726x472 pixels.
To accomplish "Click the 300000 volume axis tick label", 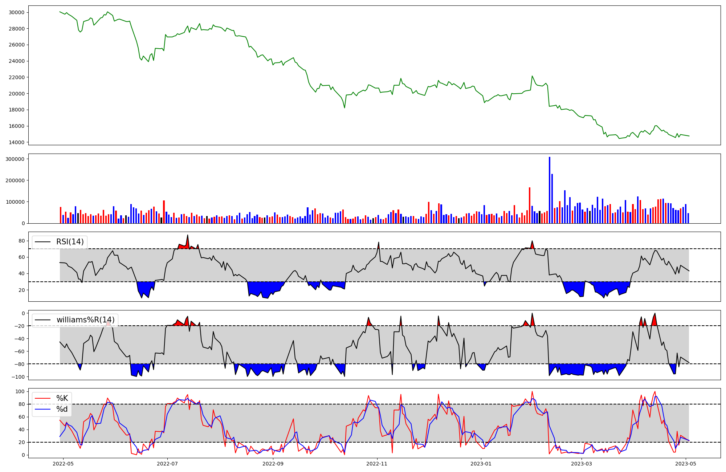I will point(15,159).
